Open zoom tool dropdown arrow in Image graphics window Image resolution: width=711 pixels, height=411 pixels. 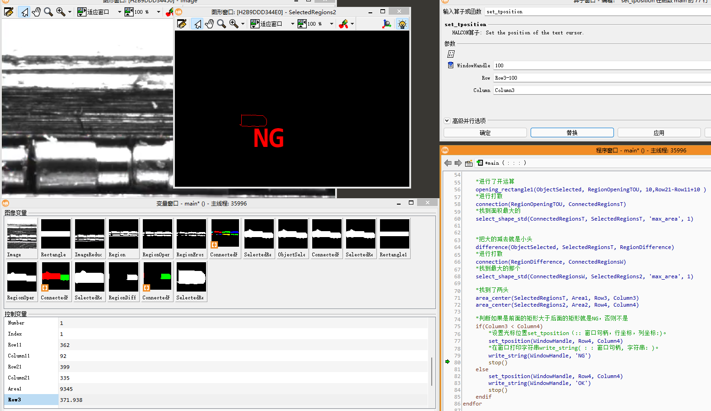70,12
